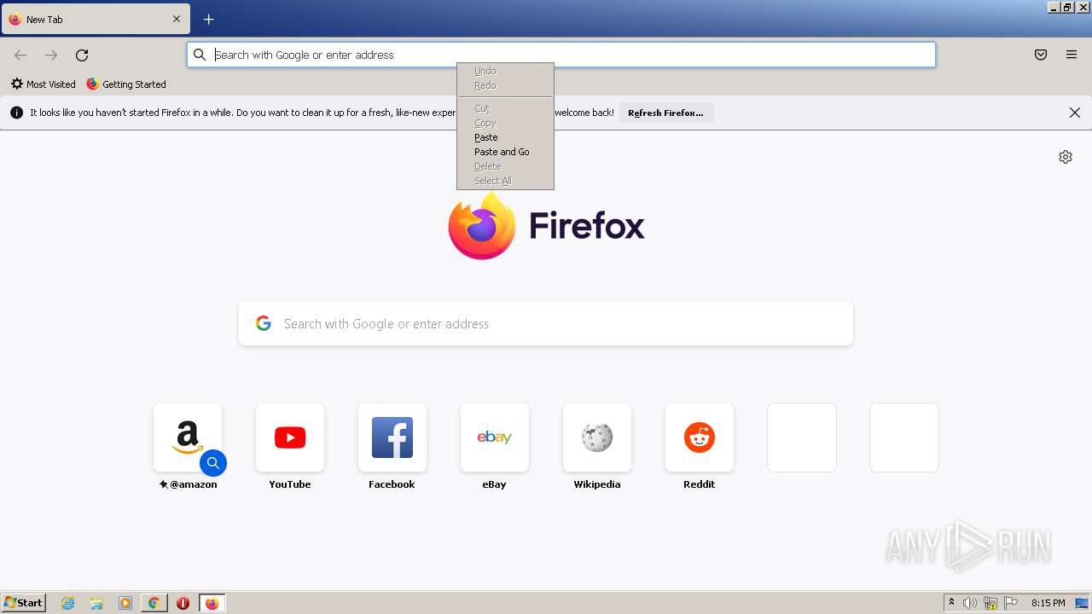The image size is (1092, 614).
Task: Switch to the New Tab tab
Action: 96,19
